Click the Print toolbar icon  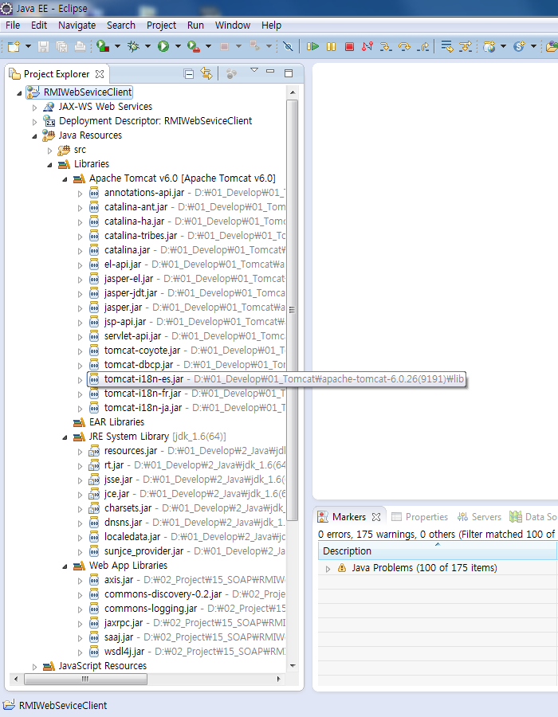click(80, 47)
